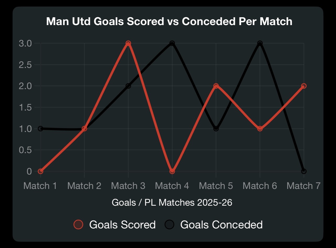Toggle the Goals Scored legend item
This screenshot has width=336, height=248.
tap(115, 224)
